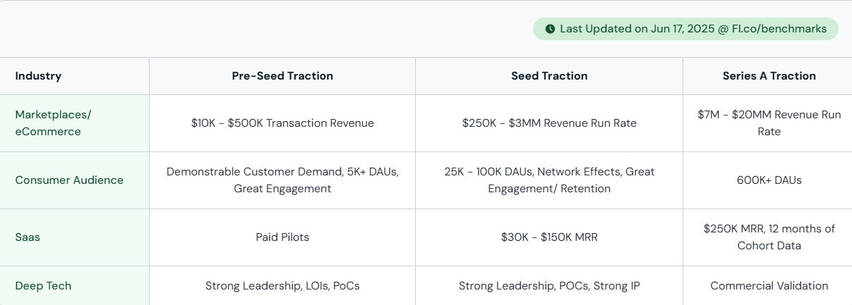Screen dimensions: 852x305
Task: Select the $7M - $20MM Revenue Run Rate cell
Action: tap(768, 123)
